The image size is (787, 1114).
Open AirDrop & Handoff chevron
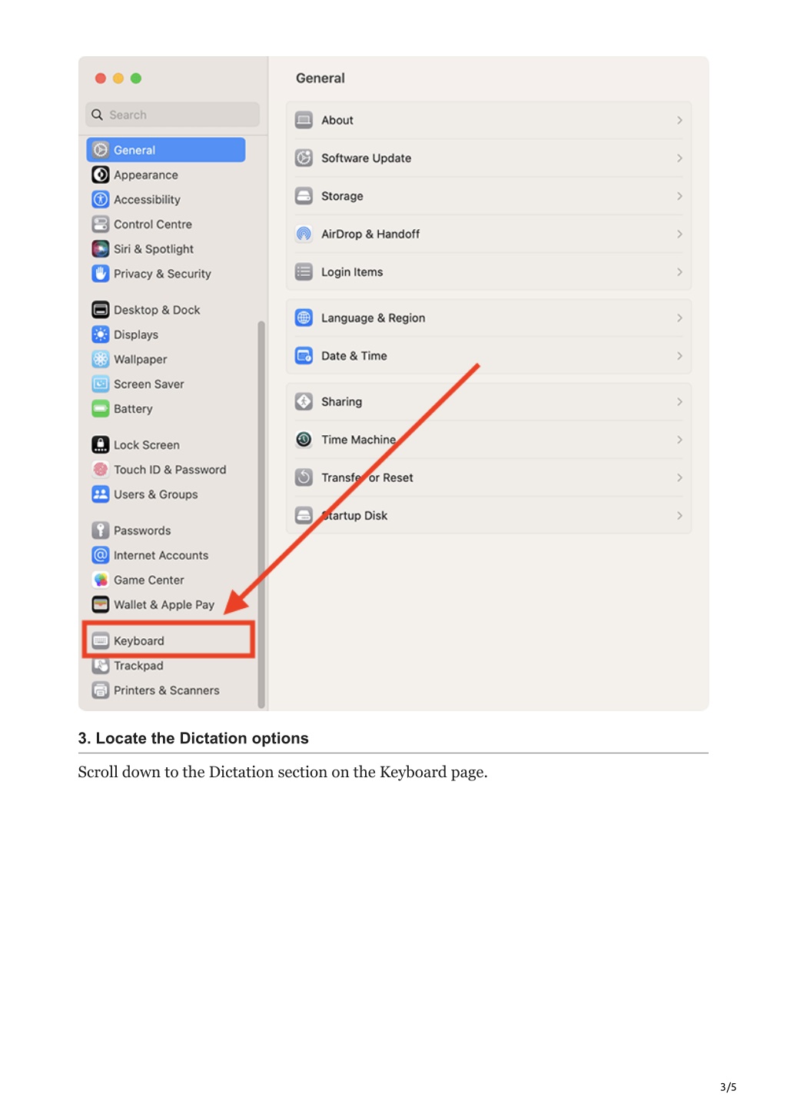[679, 234]
